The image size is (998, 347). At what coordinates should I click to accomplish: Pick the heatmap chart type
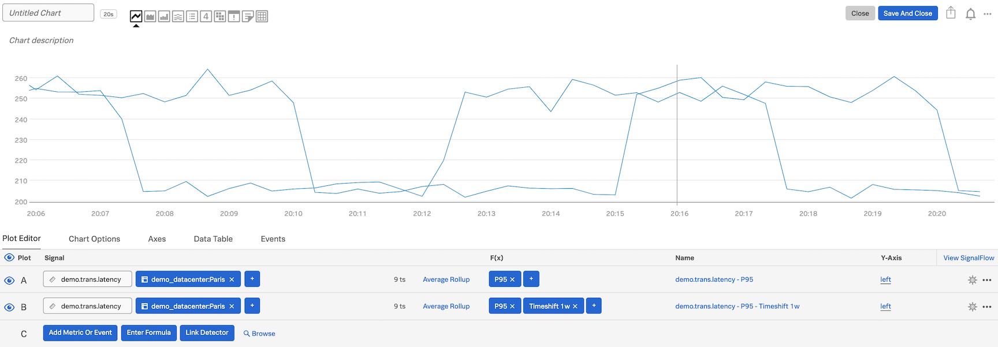pos(220,16)
